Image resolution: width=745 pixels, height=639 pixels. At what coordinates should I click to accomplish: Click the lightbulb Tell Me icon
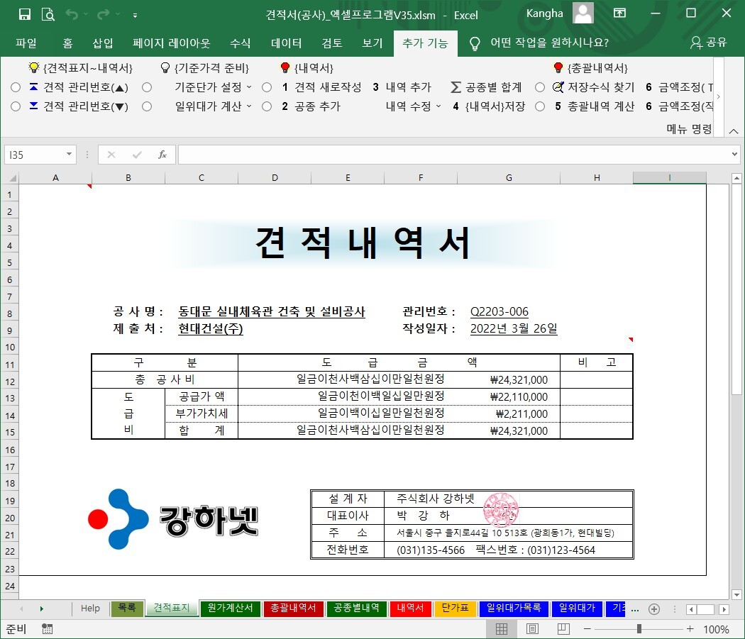pyautogui.click(x=474, y=43)
